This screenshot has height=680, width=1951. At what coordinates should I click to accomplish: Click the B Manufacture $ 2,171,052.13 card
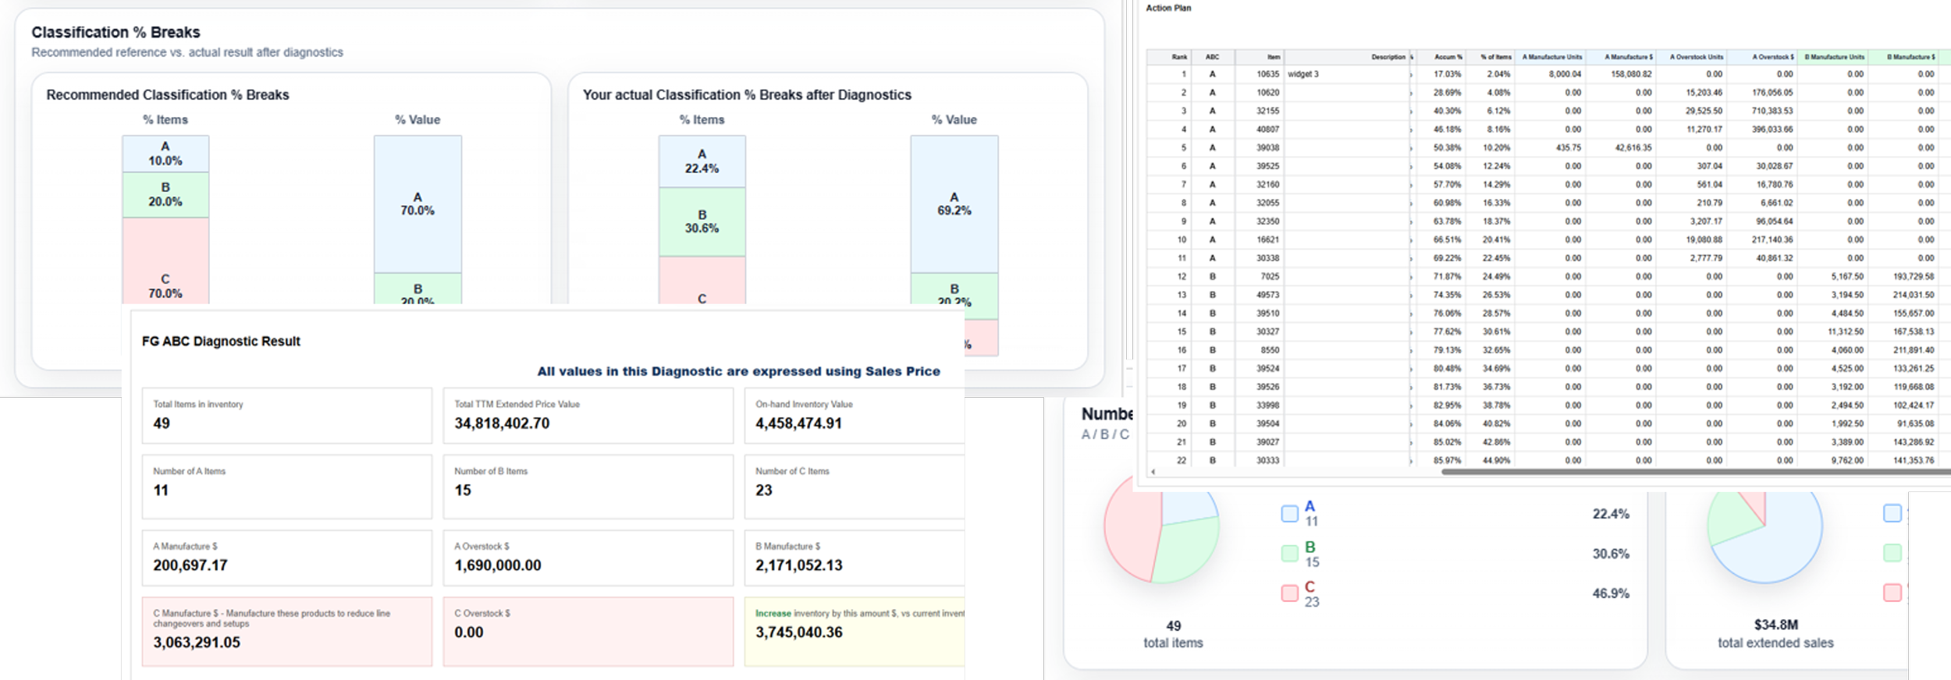855,558
